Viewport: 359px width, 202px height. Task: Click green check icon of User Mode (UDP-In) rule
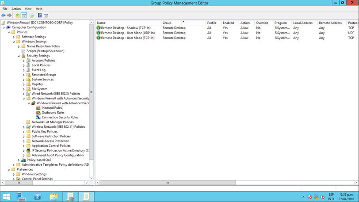coord(99,33)
